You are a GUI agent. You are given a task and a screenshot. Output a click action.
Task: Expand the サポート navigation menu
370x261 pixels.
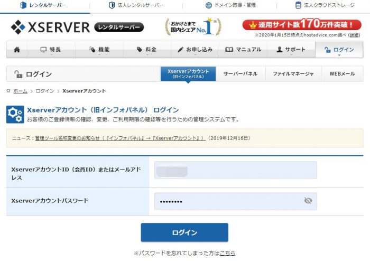291,50
